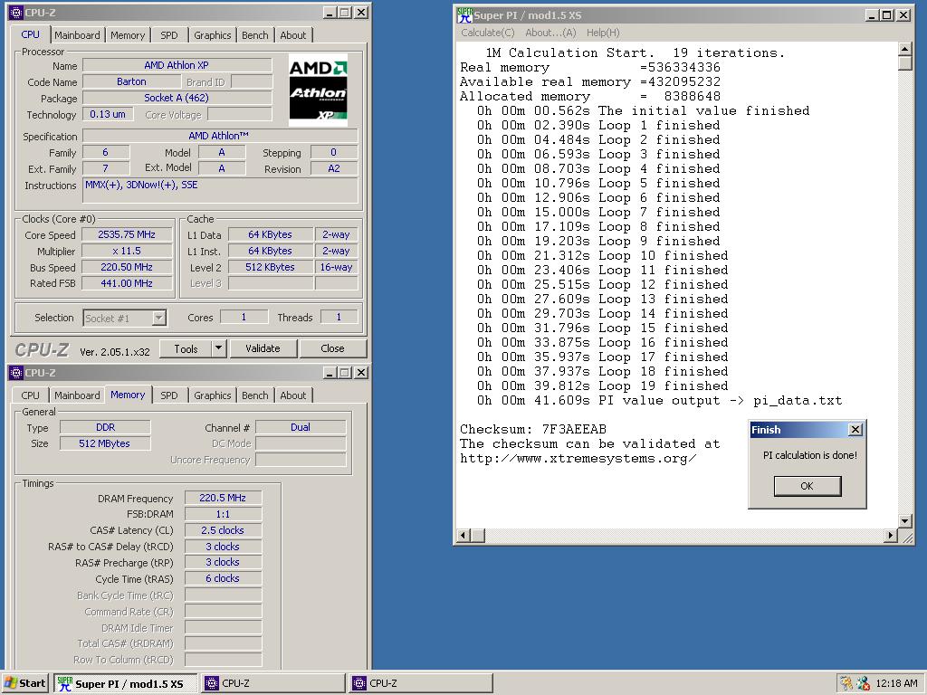Switch to the second CPU-Z taskbar button
The image size is (927, 695).
click(x=421, y=683)
